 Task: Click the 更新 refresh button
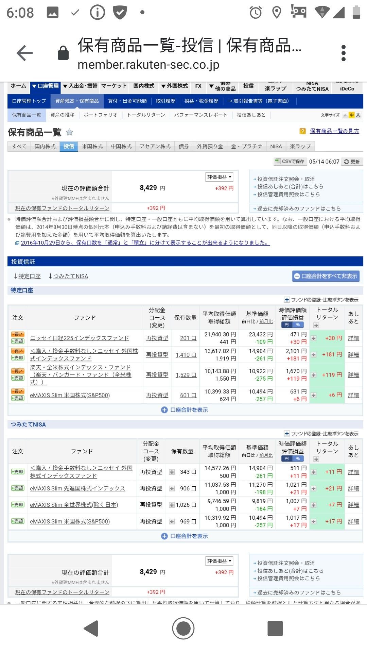[x=352, y=162]
